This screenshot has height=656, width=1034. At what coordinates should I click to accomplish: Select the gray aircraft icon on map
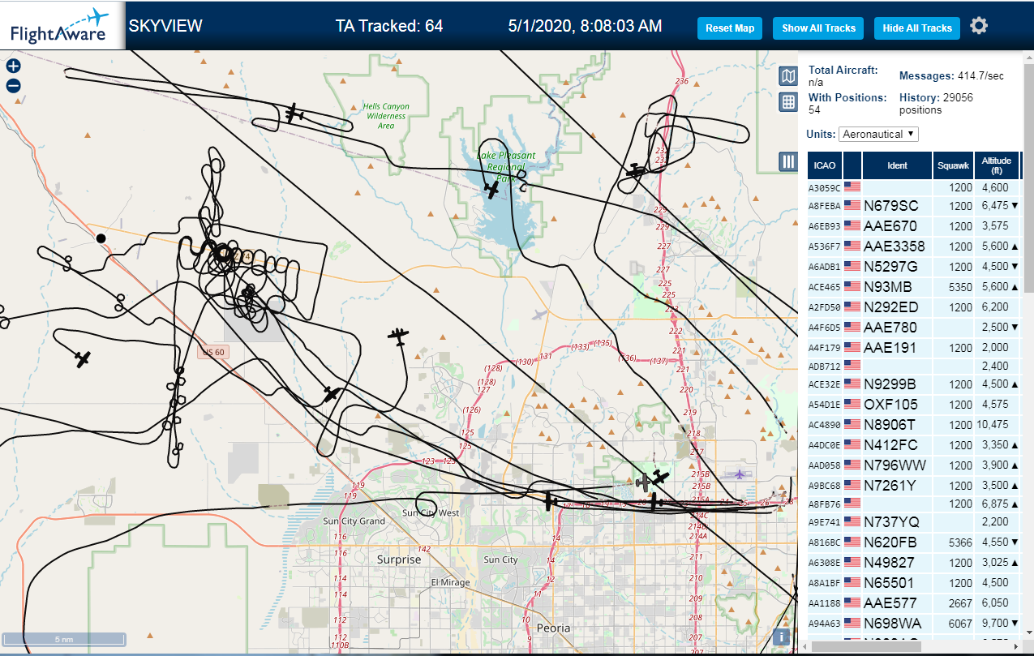click(643, 482)
